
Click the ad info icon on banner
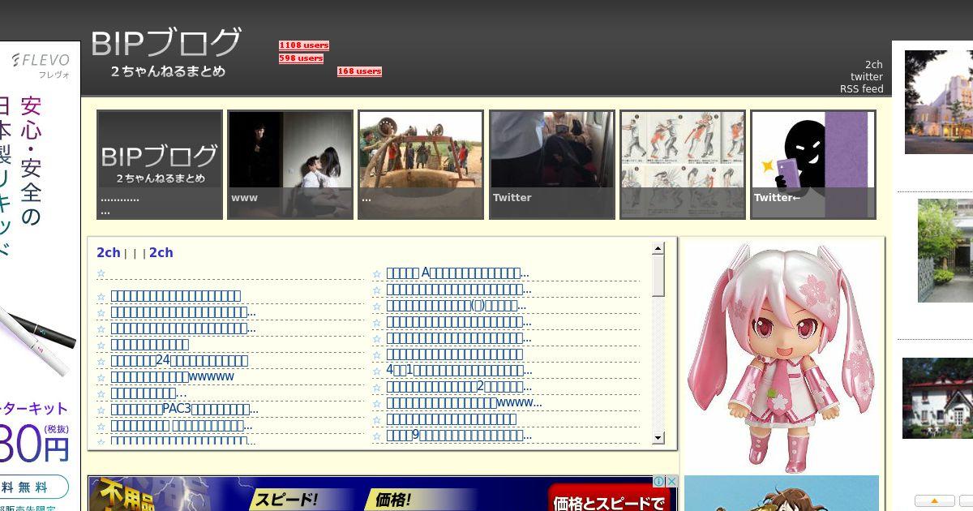coord(659,481)
